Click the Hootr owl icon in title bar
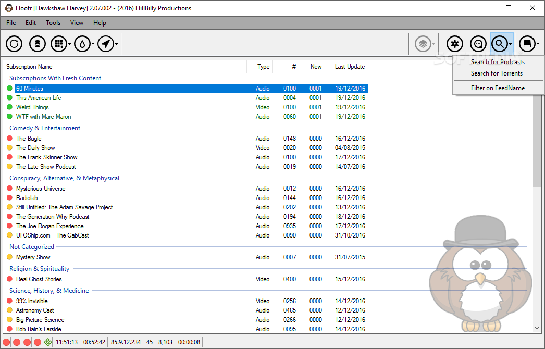The height and width of the screenshot is (349, 545). pos(9,8)
